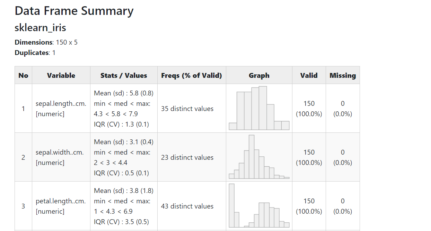Image resolution: width=431 pixels, height=231 pixels.
Task: Click the petal length histogram graph
Action: (x=259, y=206)
